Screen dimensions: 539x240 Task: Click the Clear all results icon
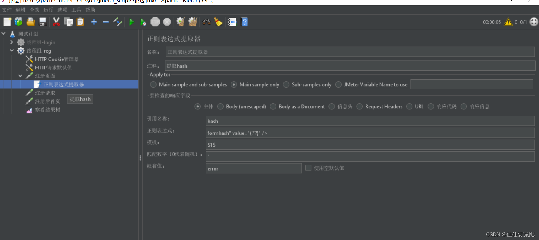point(193,22)
